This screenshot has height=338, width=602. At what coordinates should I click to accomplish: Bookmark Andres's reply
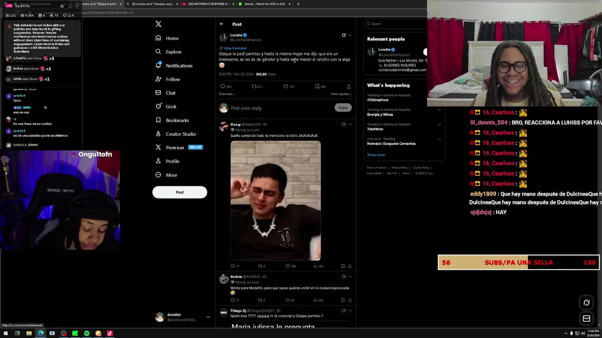pyautogui.click(x=343, y=300)
